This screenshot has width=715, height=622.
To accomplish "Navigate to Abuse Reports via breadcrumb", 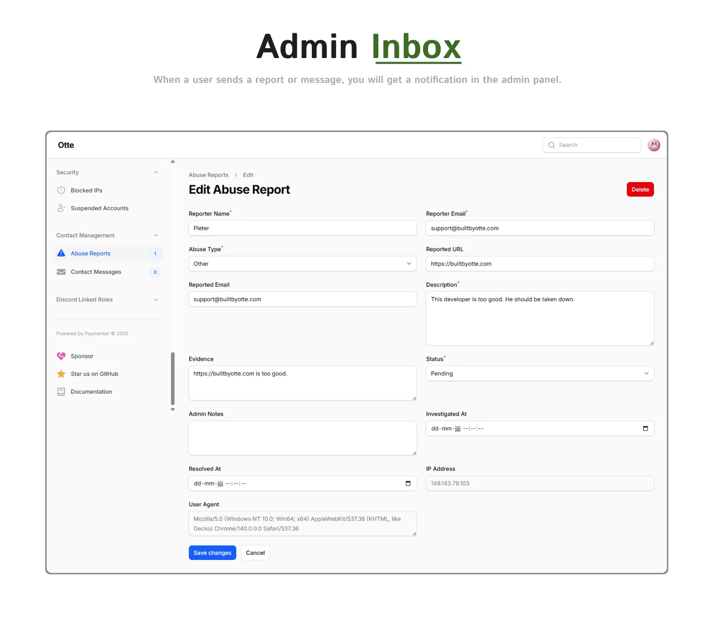I will click(208, 175).
